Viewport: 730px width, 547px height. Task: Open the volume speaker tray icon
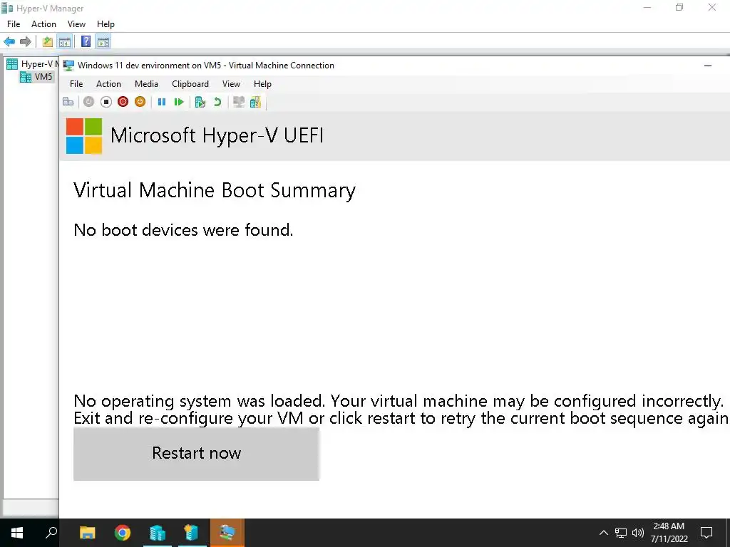(638, 533)
